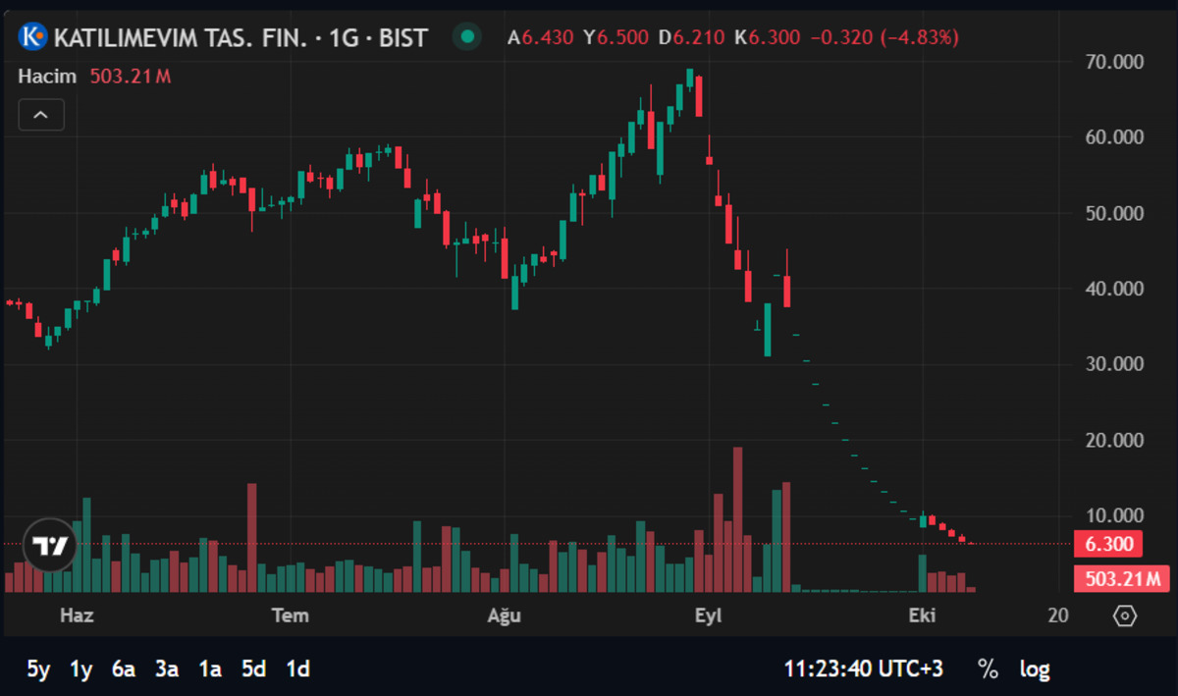Viewport: 1178px width, 696px height.
Task: Click the Eyl month label on time axis
Action: coord(708,616)
